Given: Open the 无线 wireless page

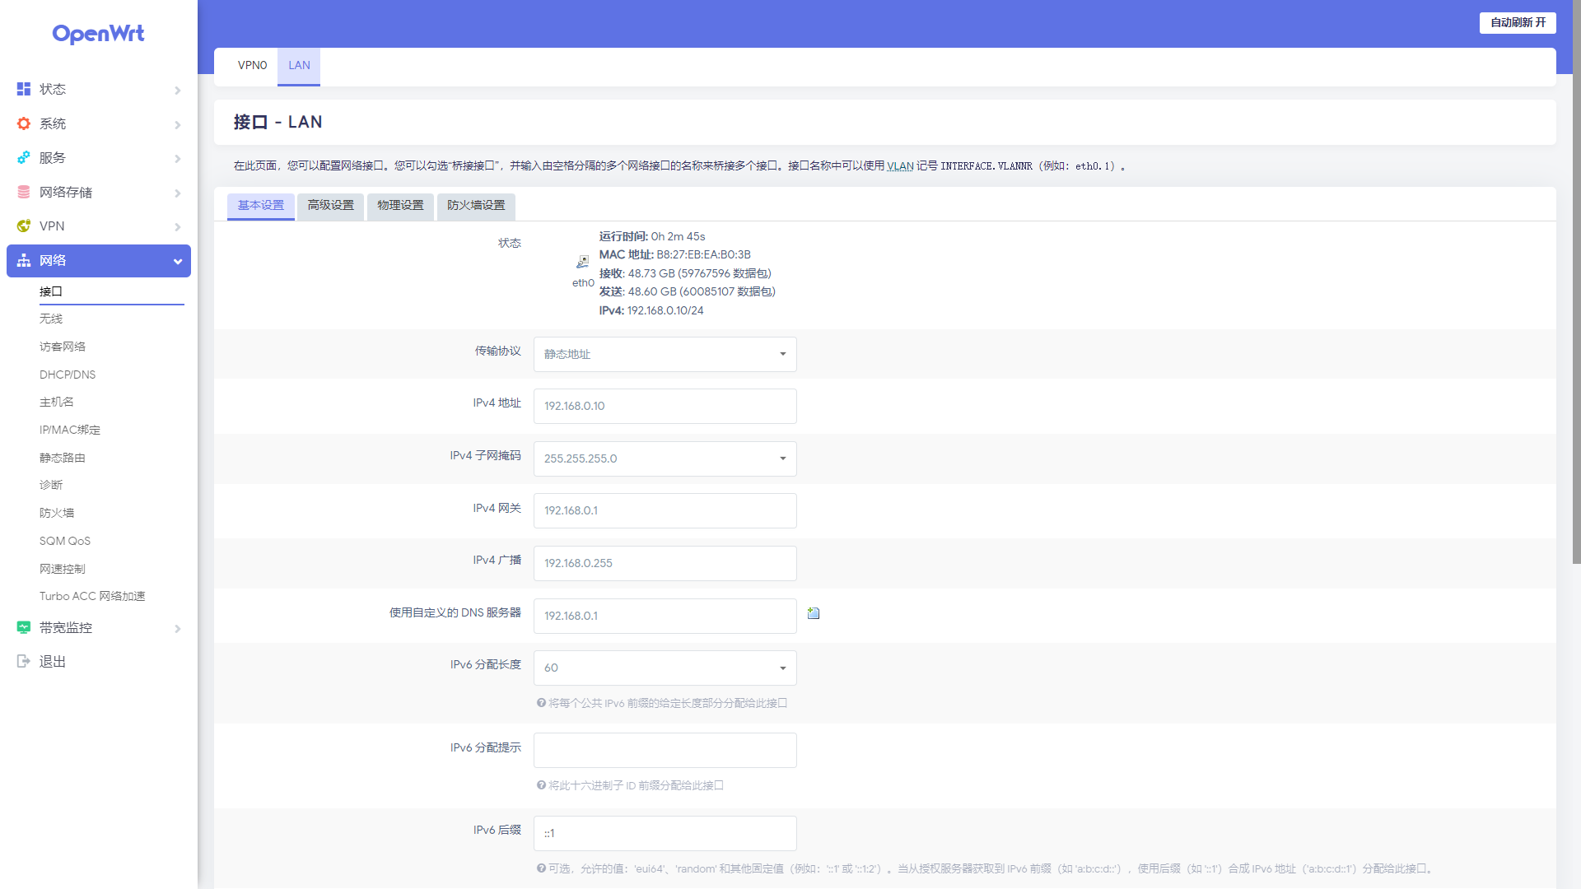Looking at the screenshot, I should click(51, 319).
